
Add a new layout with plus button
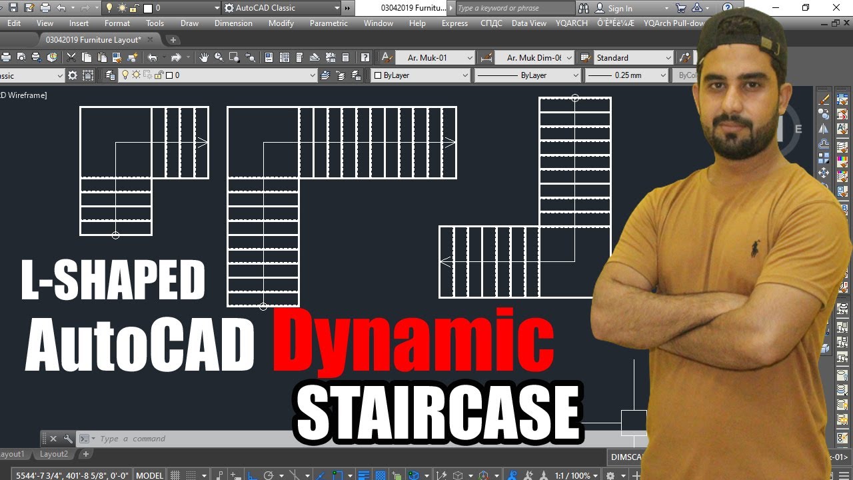point(85,454)
